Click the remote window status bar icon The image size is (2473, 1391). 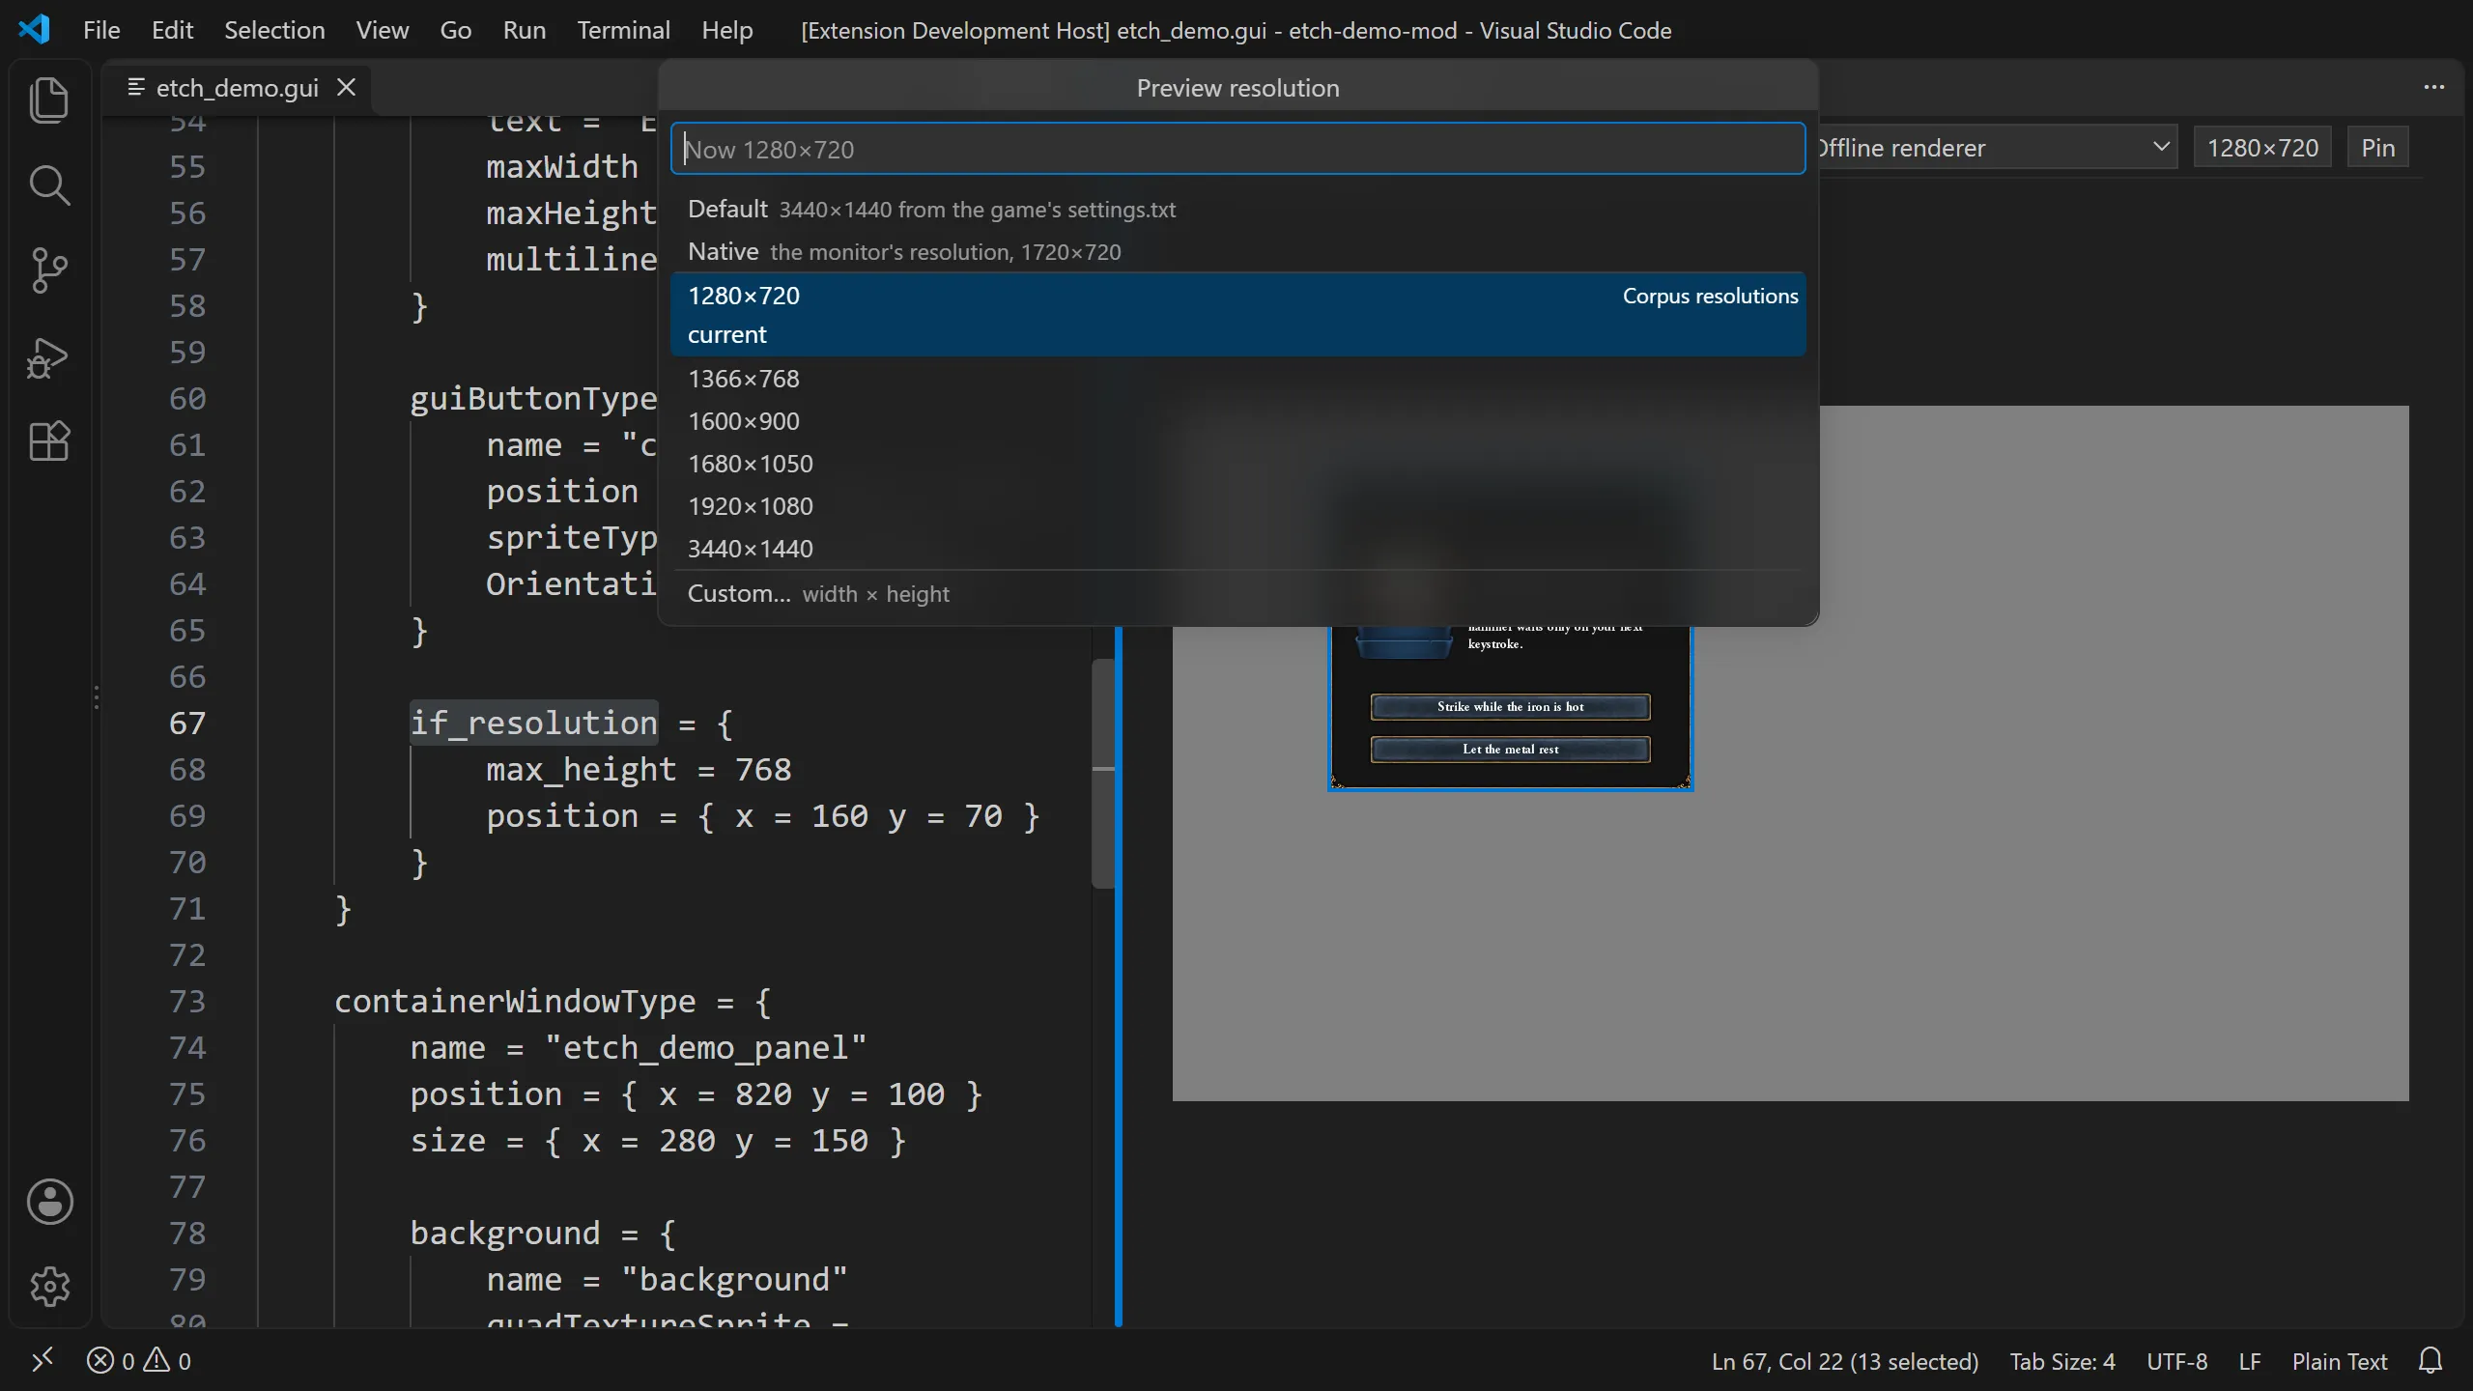pos(43,1361)
